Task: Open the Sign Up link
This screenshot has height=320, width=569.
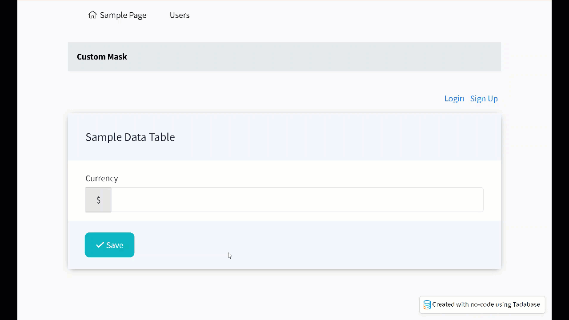Action: pyautogui.click(x=484, y=99)
